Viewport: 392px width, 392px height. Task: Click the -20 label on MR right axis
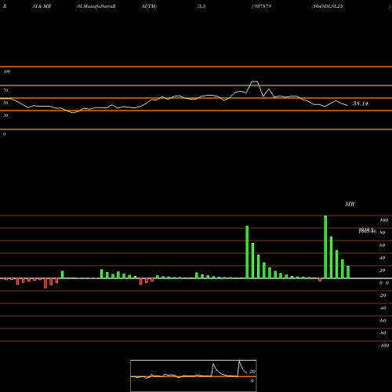click(383, 296)
